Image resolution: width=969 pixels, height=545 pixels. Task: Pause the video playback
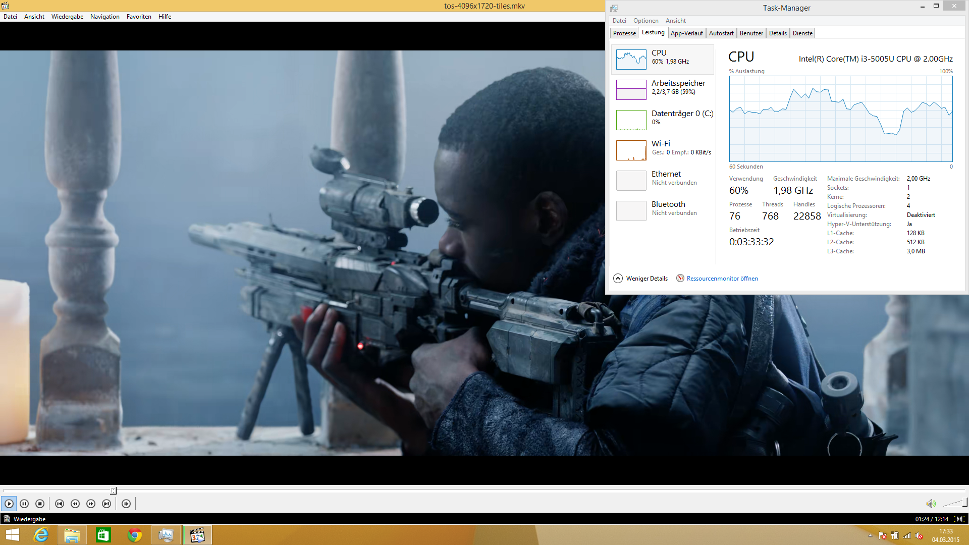24,504
